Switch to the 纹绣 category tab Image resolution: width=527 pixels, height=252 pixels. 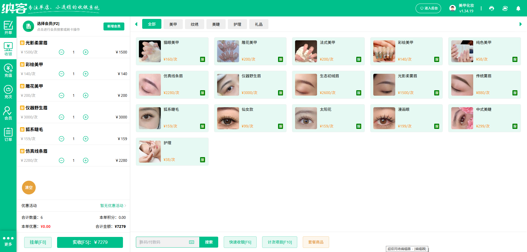tap(194, 24)
